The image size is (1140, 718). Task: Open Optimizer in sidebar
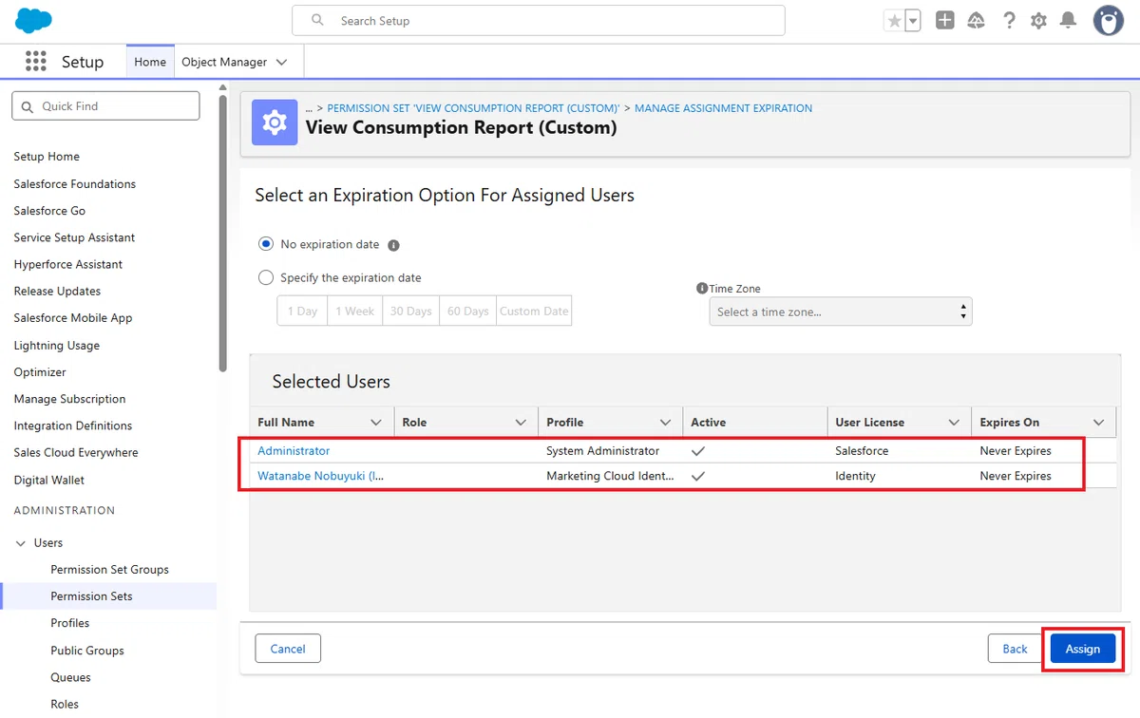[x=40, y=372]
